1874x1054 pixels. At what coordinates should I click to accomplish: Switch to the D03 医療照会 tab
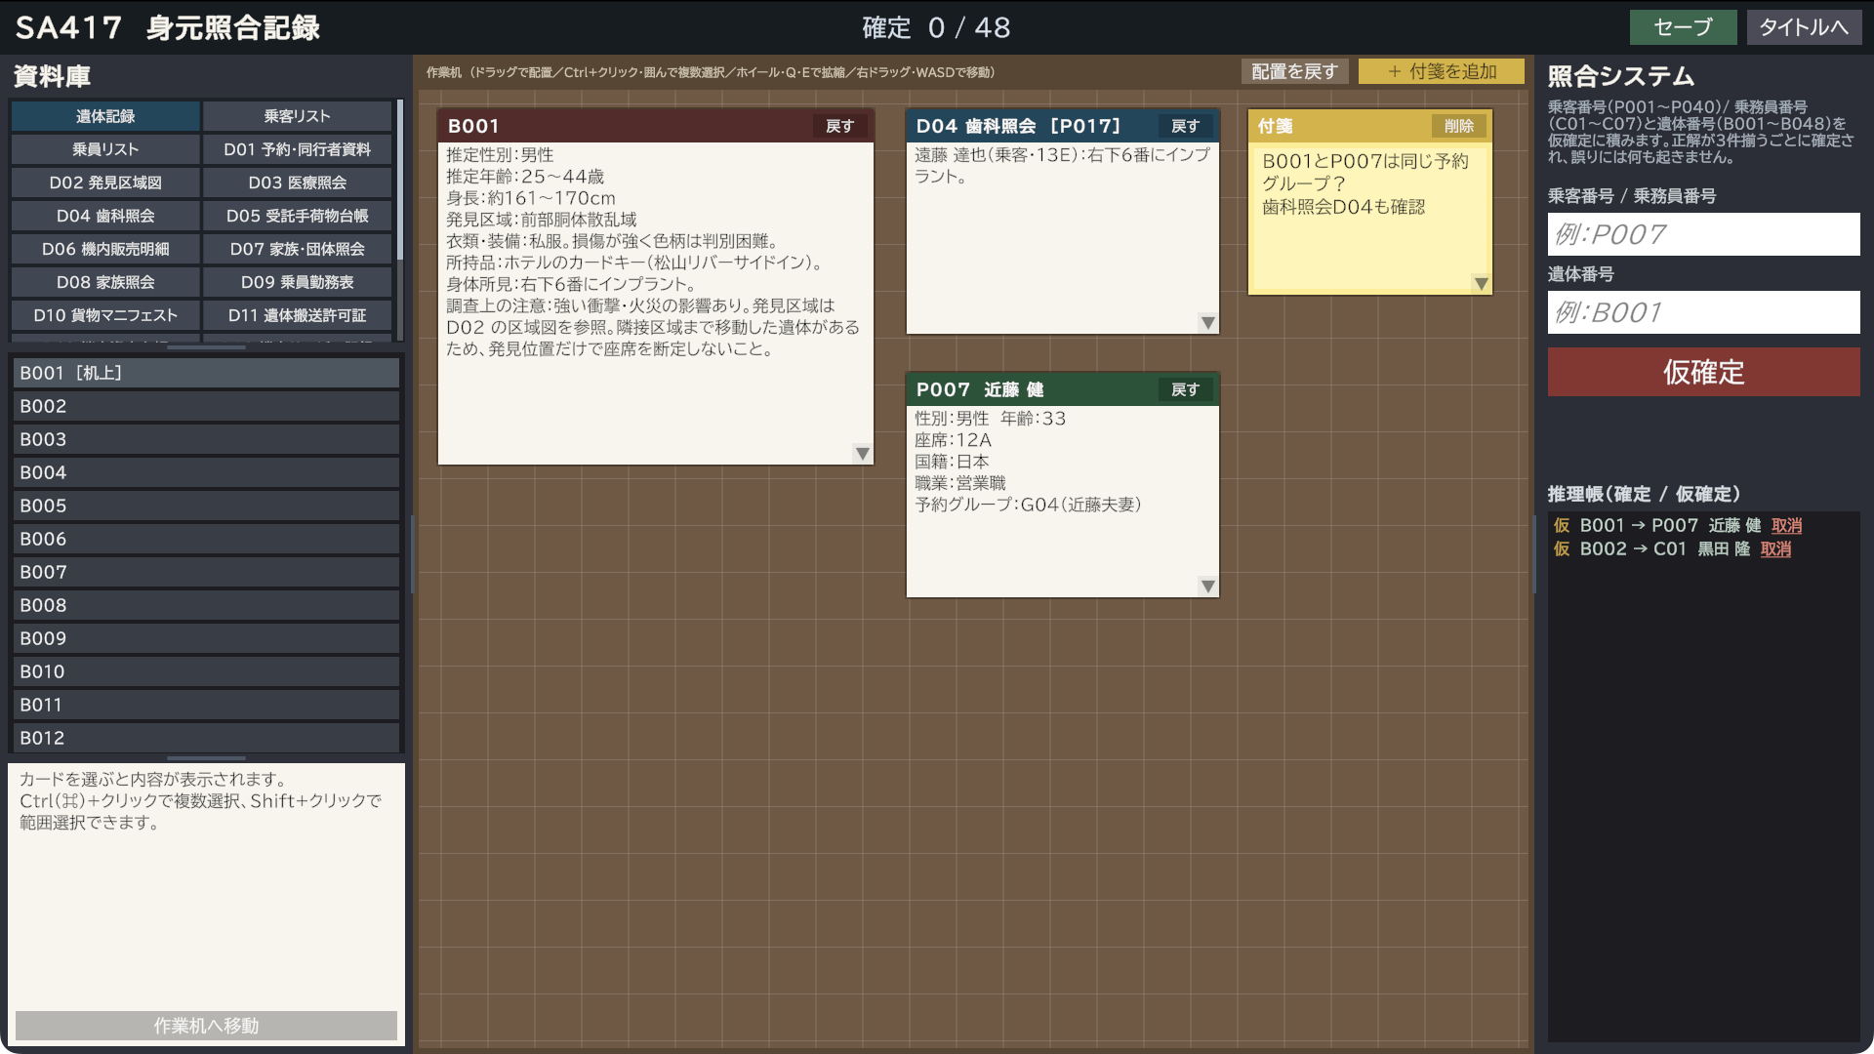pos(298,182)
